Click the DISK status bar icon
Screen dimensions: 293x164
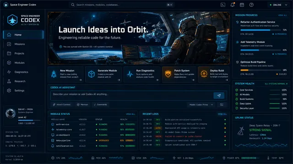pyautogui.click(x=133, y=158)
